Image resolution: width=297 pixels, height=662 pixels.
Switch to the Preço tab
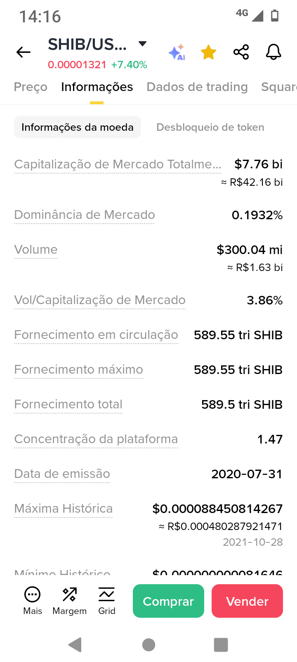pos(31,87)
